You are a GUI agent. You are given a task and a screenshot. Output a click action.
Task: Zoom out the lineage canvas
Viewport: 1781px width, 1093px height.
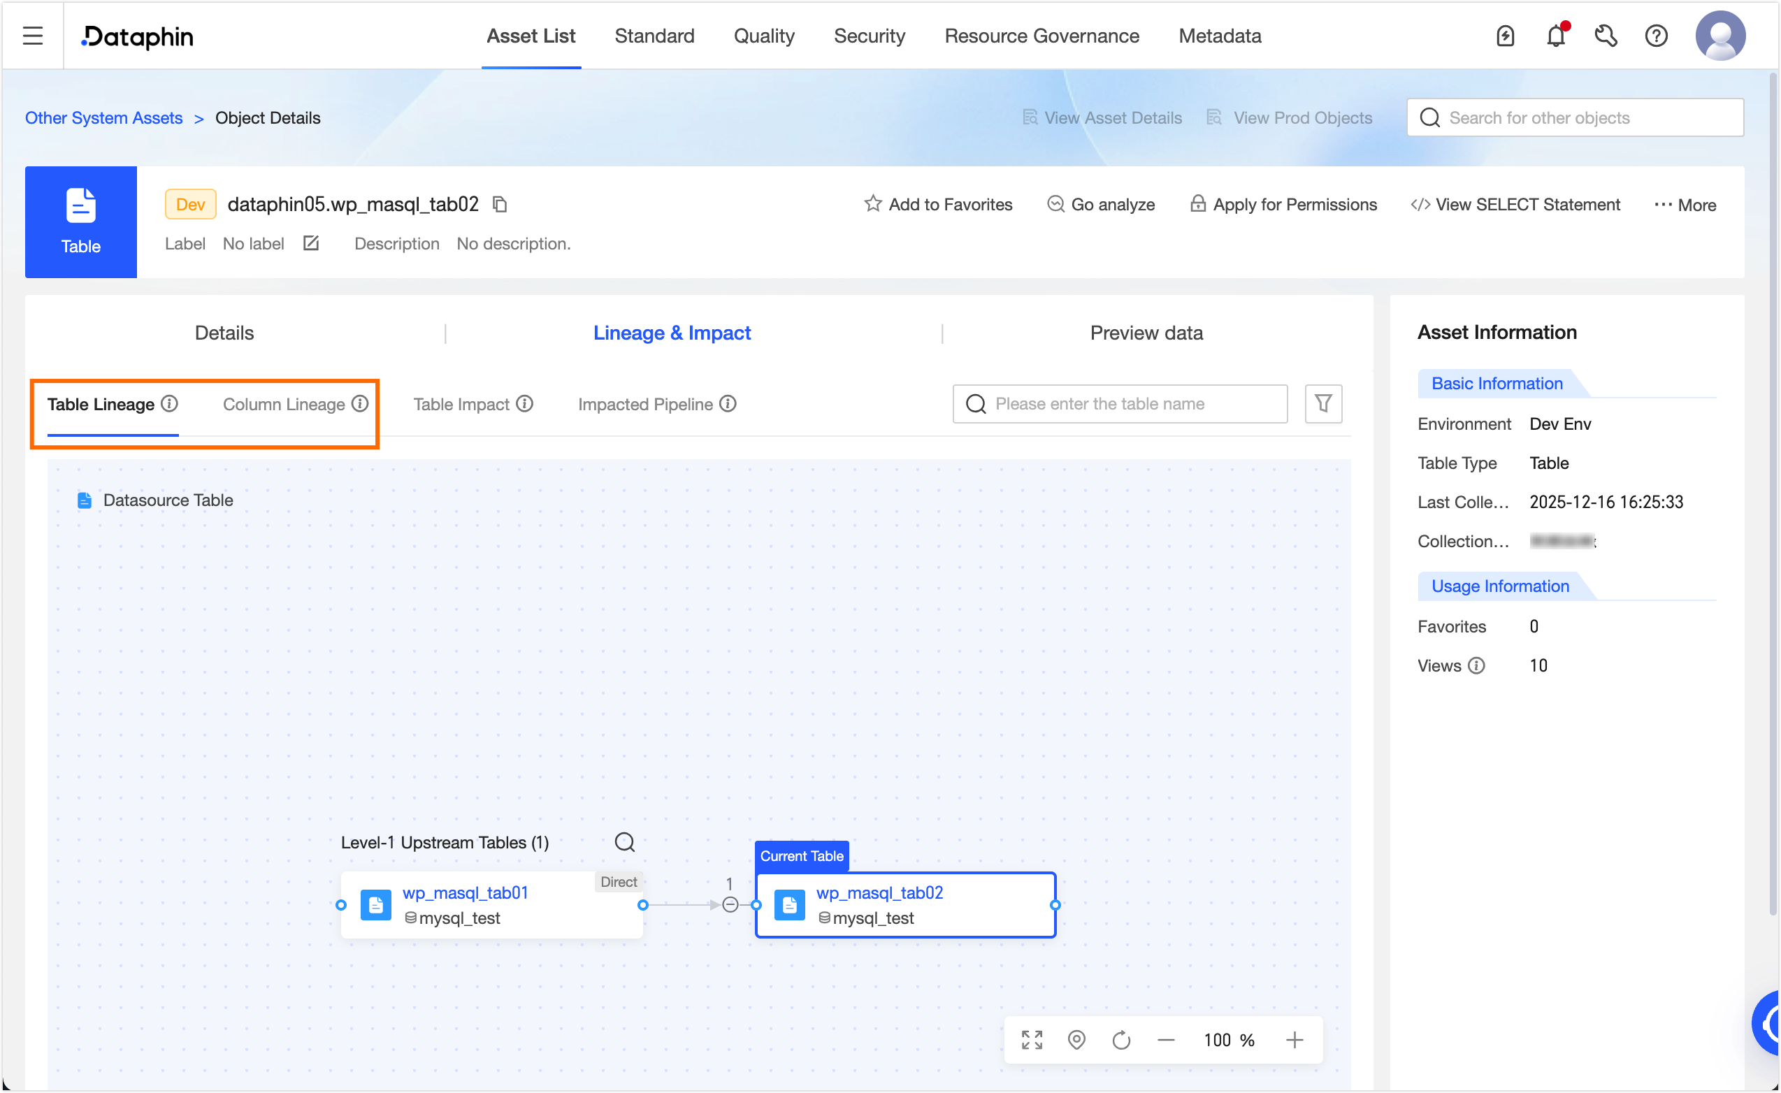coord(1166,1040)
